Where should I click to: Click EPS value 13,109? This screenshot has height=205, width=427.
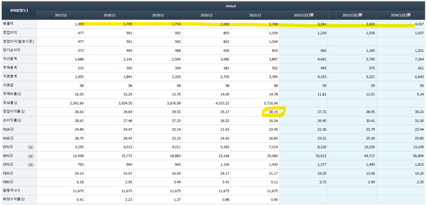(x=418, y=147)
